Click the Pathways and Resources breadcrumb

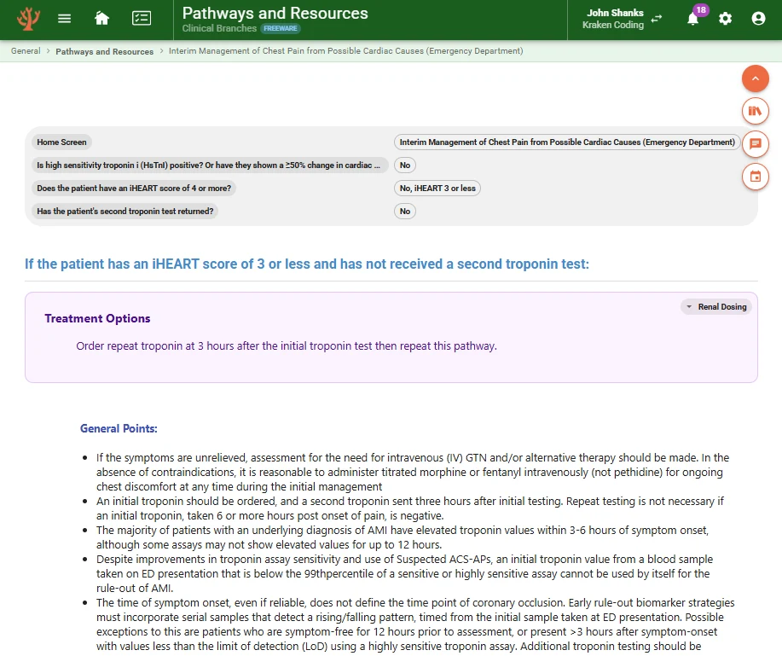click(x=105, y=51)
